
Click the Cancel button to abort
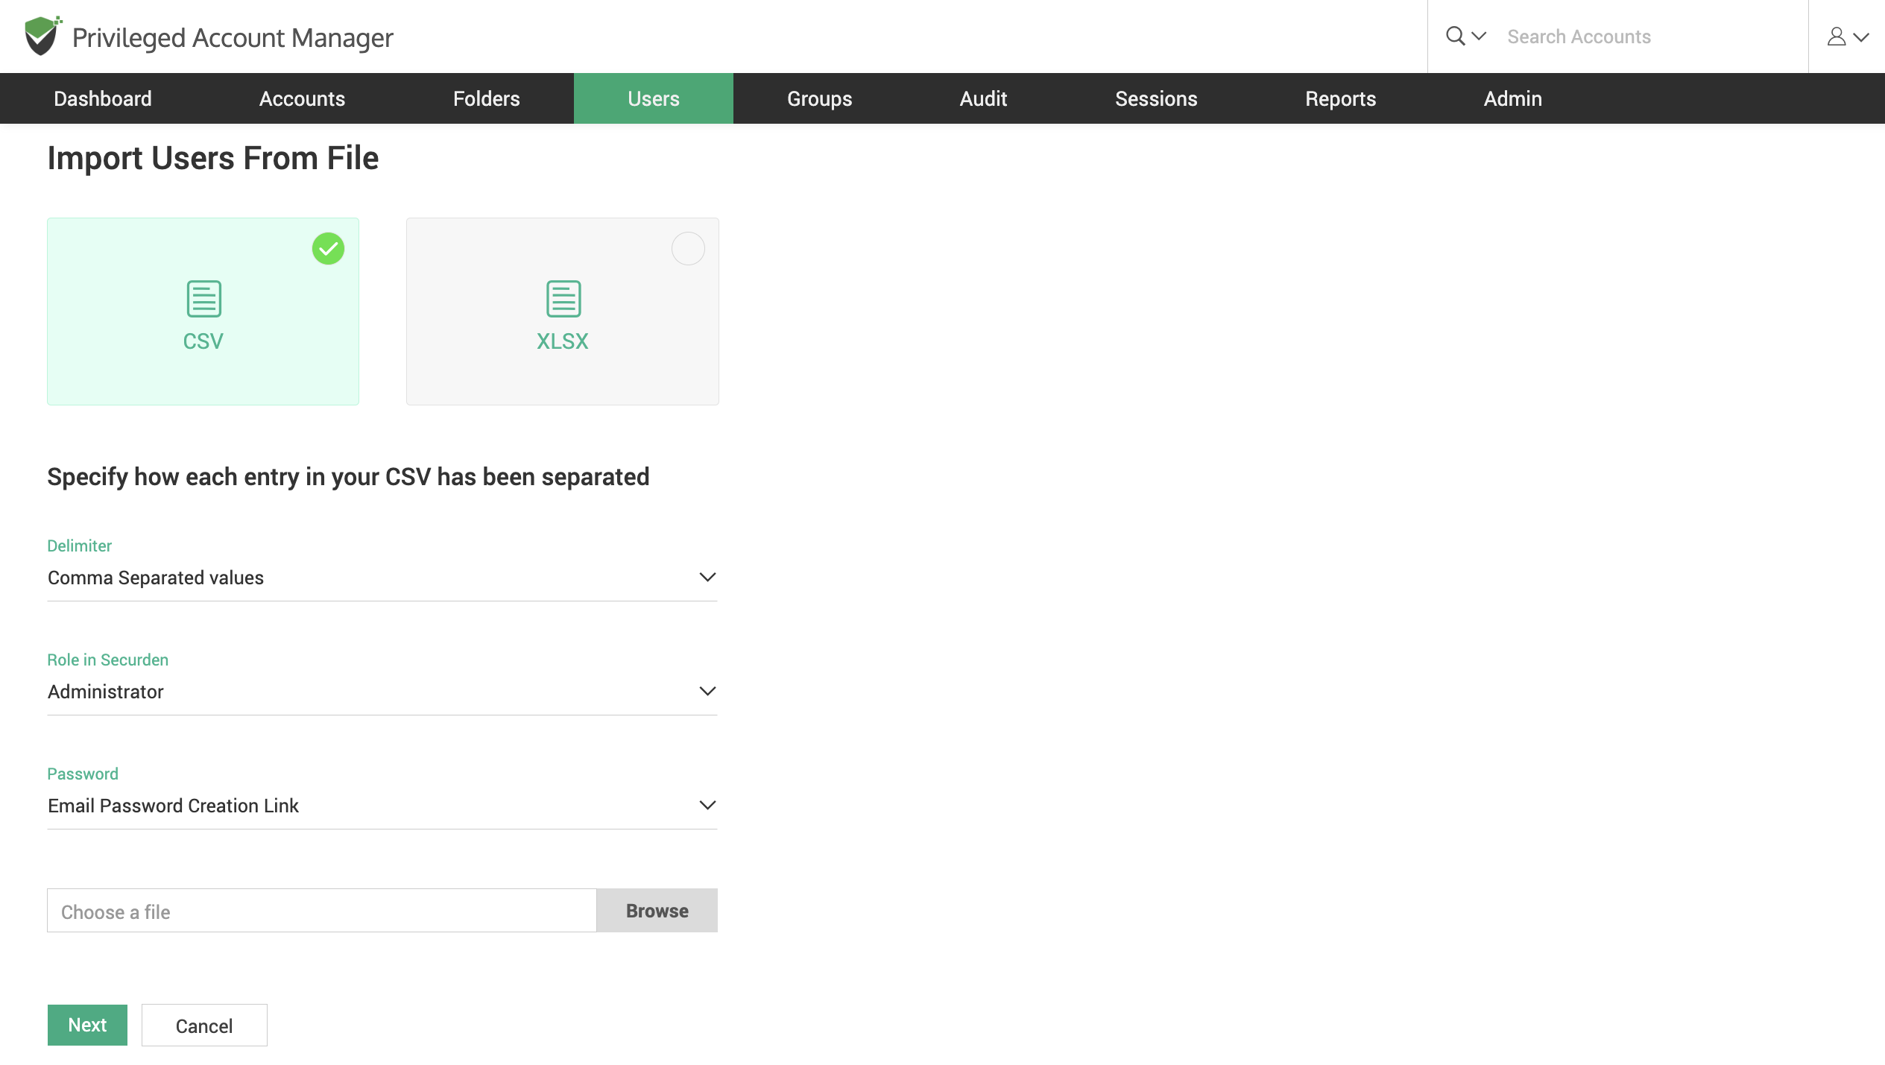click(204, 1025)
